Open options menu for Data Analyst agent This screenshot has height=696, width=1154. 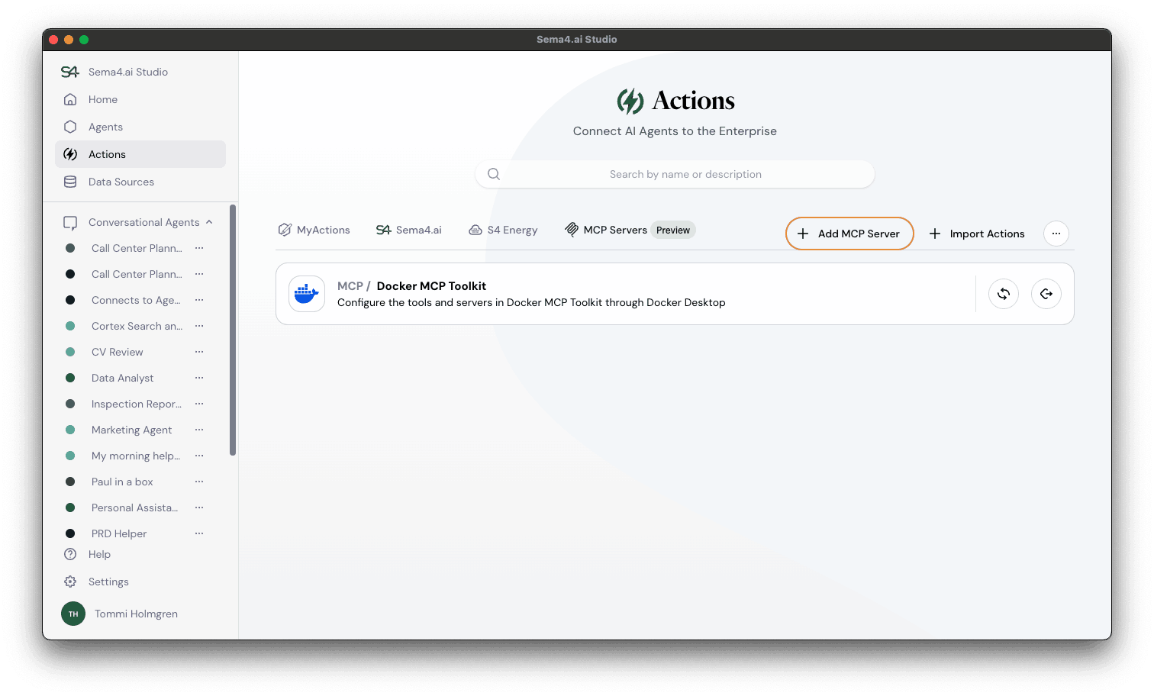tap(199, 378)
